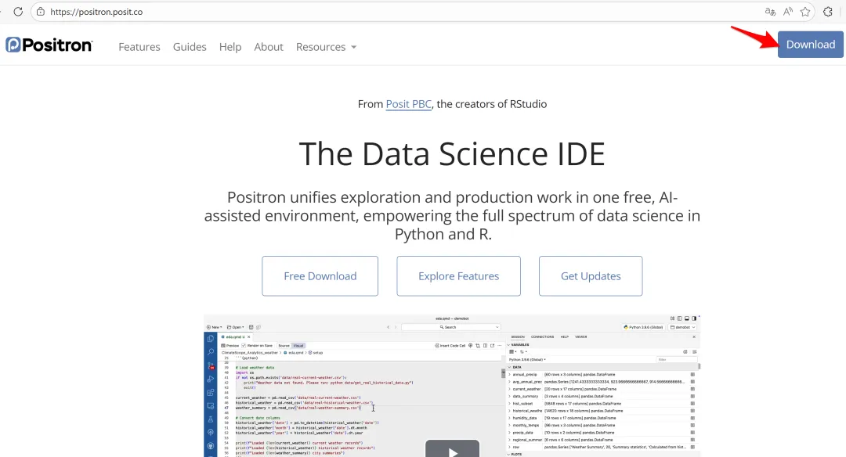Click Preview in the demo editor toolbar
This screenshot has height=457, width=846.
(230, 345)
